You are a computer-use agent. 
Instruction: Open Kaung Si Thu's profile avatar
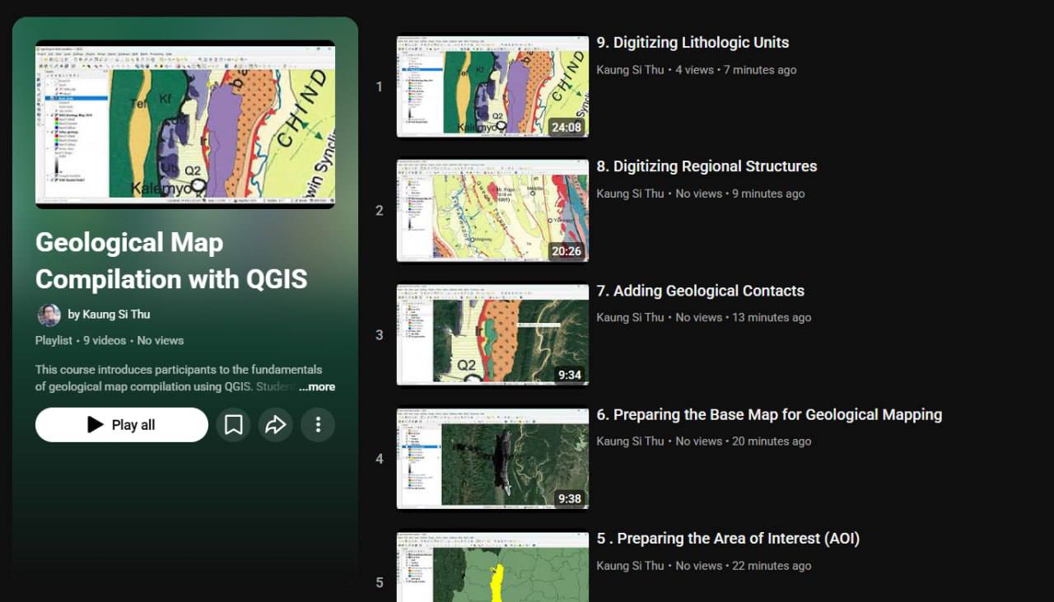point(49,315)
